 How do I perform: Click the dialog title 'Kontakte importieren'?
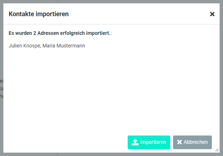tap(38, 14)
